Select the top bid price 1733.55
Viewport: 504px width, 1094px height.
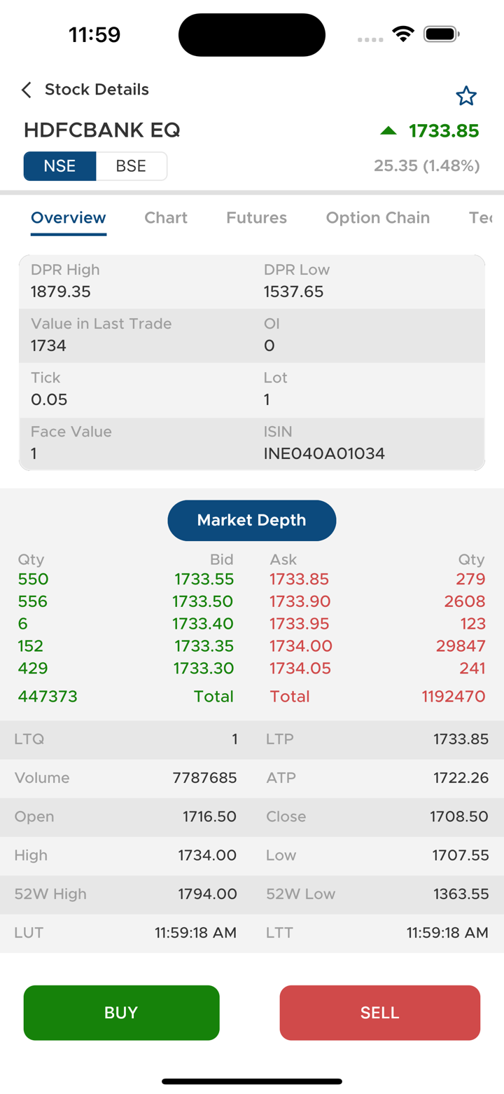204,580
